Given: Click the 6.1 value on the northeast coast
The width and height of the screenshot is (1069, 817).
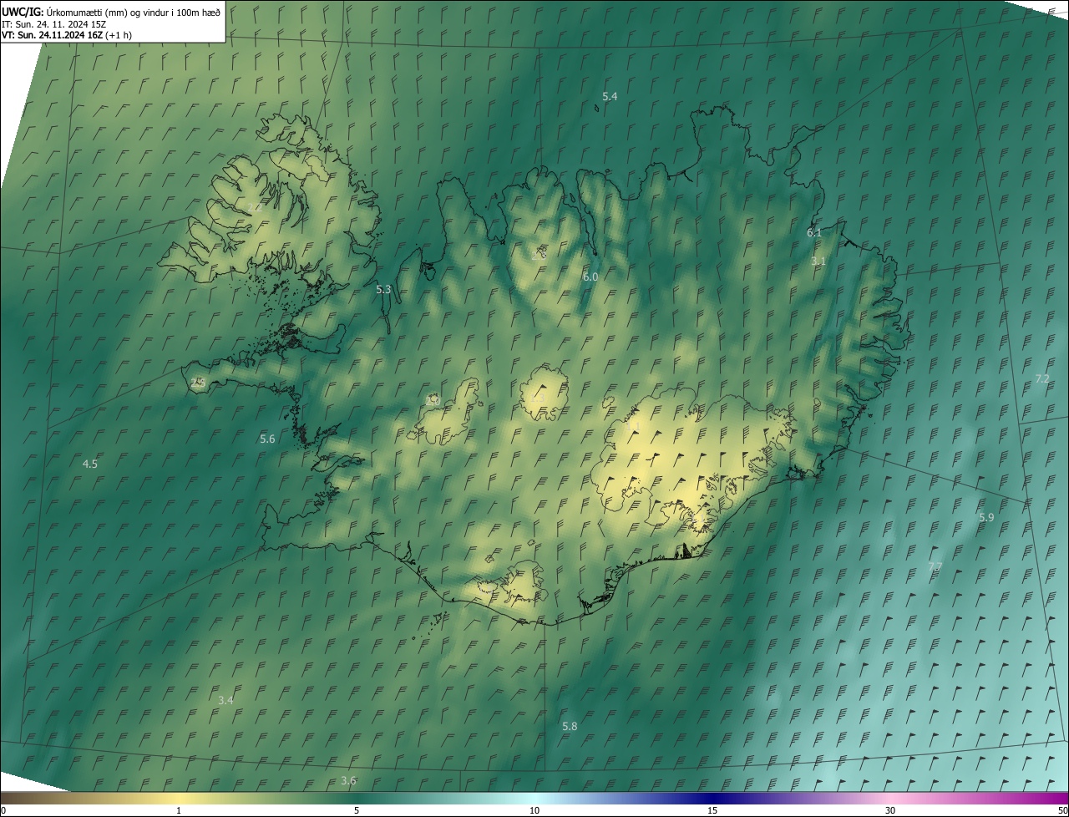Looking at the screenshot, I should coord(814,233).
